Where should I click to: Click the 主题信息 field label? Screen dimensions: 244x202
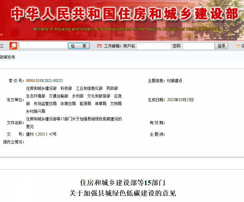(156, 81)
